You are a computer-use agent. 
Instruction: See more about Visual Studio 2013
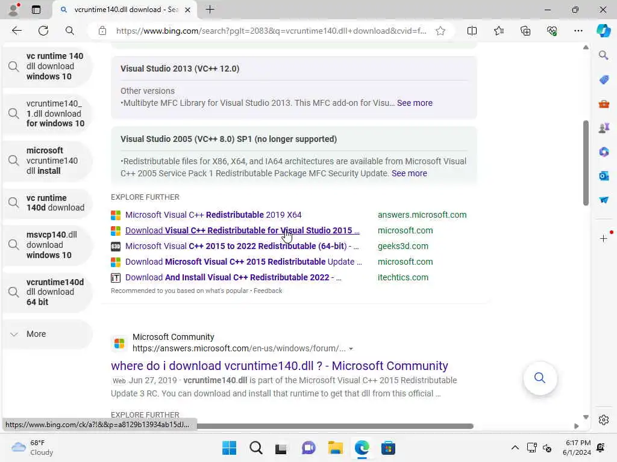[x=415, y=103]
